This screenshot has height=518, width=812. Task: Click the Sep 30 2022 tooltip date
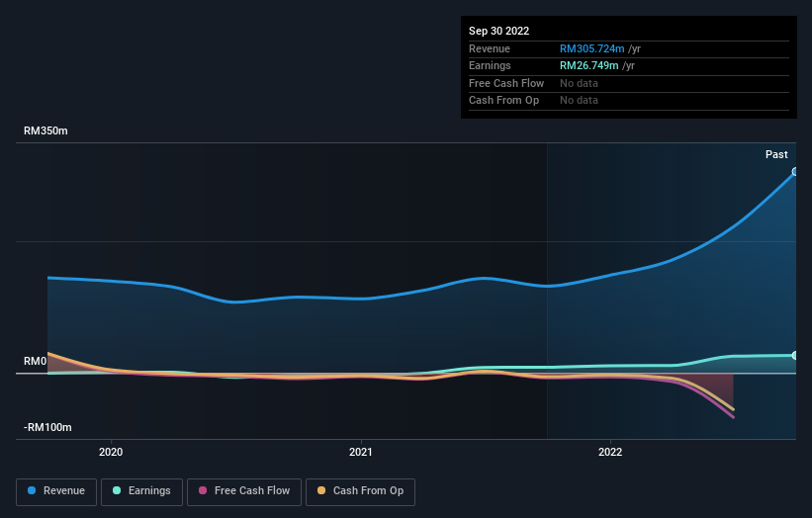tap(498, 31)
